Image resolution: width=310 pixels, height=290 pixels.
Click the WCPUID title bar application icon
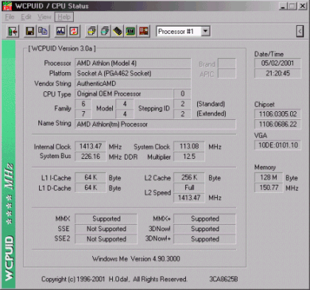tap(7, 6)
